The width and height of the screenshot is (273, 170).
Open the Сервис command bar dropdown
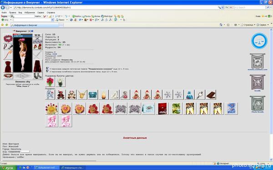tap(263, 25)
